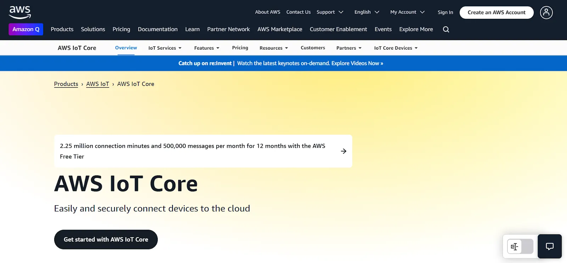Open the Products menu
The height and width of the screenshot is (263, 567).
tap(62, 29)
